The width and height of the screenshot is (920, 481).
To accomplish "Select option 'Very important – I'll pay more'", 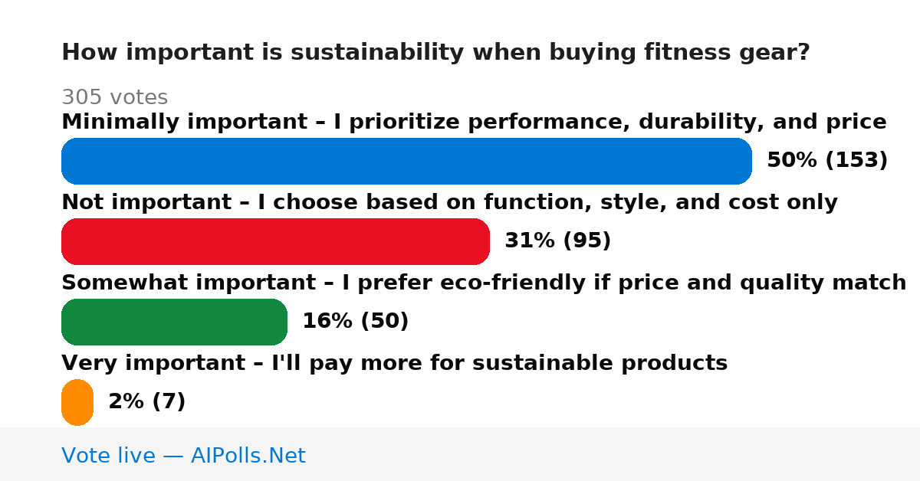I will (x=394, y=363).
